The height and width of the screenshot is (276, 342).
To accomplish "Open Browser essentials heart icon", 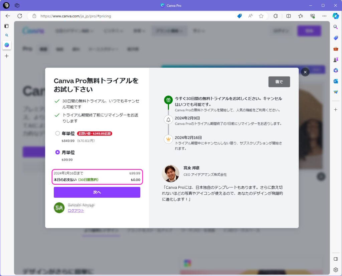I will pos(313,16).
